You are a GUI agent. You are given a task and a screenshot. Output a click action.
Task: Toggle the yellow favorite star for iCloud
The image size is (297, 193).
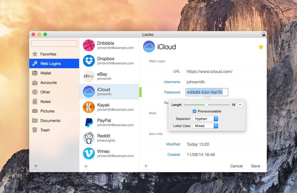[261, 47]
